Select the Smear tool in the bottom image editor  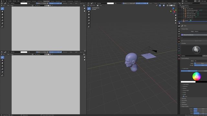tap(2, 63)
